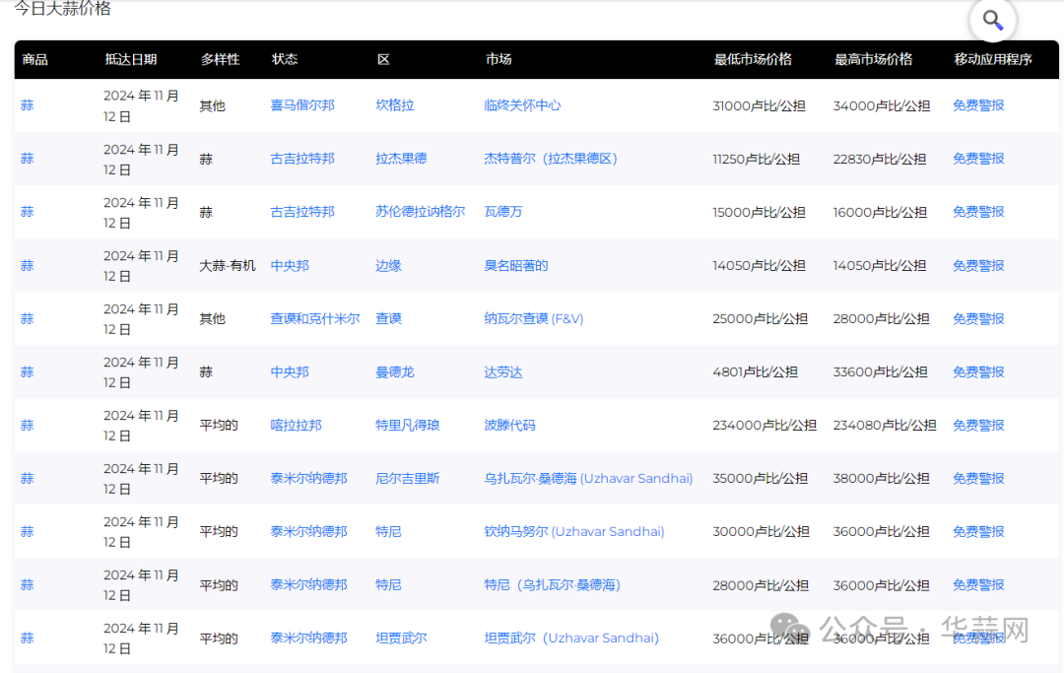Click the 尼尔吉里斯 district link
This screenshot has height=673, width=1064.
[x=407, y=478]
